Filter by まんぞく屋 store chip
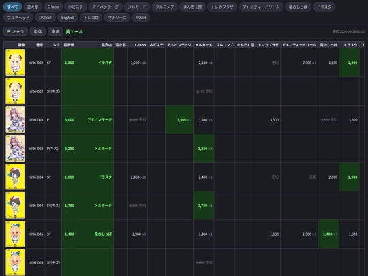Viewport: 368px width, 276px height. tap(192, 7)
